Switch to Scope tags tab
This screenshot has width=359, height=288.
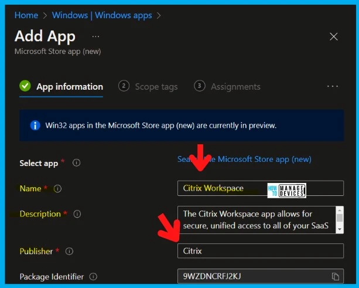(148, 87)
